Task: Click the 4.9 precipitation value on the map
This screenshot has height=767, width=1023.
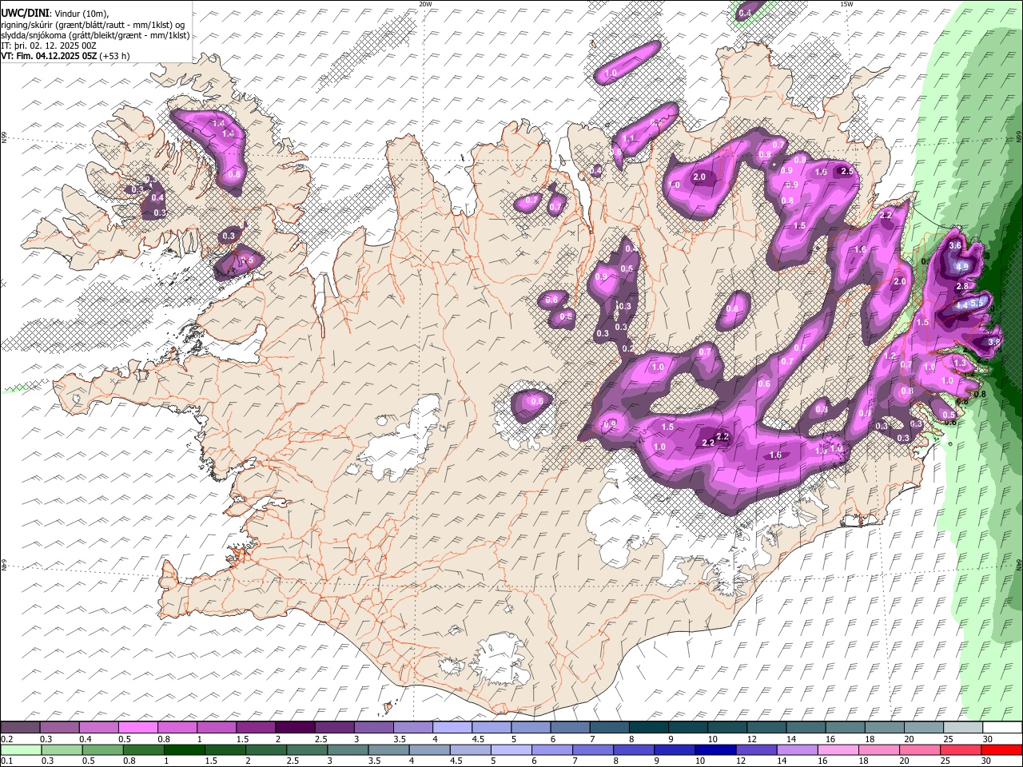Action: point(962,267)
